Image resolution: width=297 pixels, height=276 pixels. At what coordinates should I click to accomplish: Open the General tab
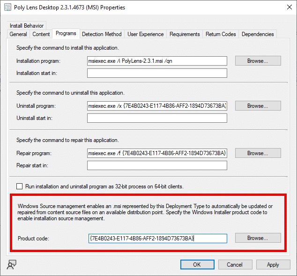tap(18, 34)
